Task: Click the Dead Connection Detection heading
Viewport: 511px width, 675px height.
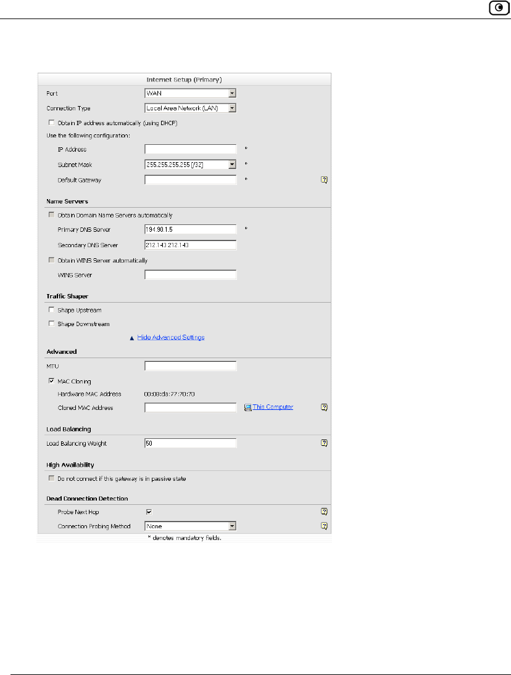Action: (x=87, y=499)
